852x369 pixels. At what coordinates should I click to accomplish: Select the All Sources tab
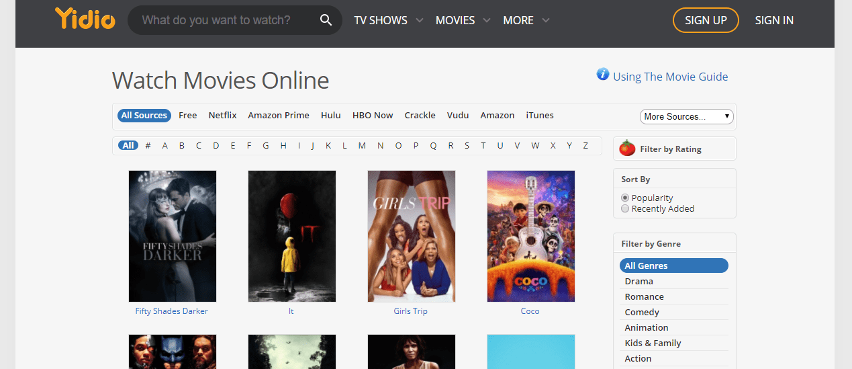click(x=144, y=116)
